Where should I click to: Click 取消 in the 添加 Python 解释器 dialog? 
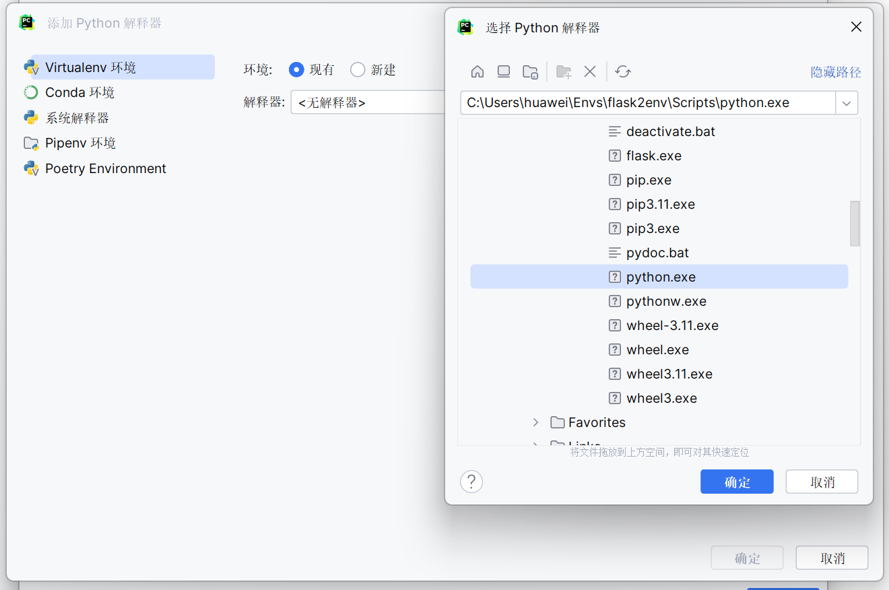[x=832, y=558]
